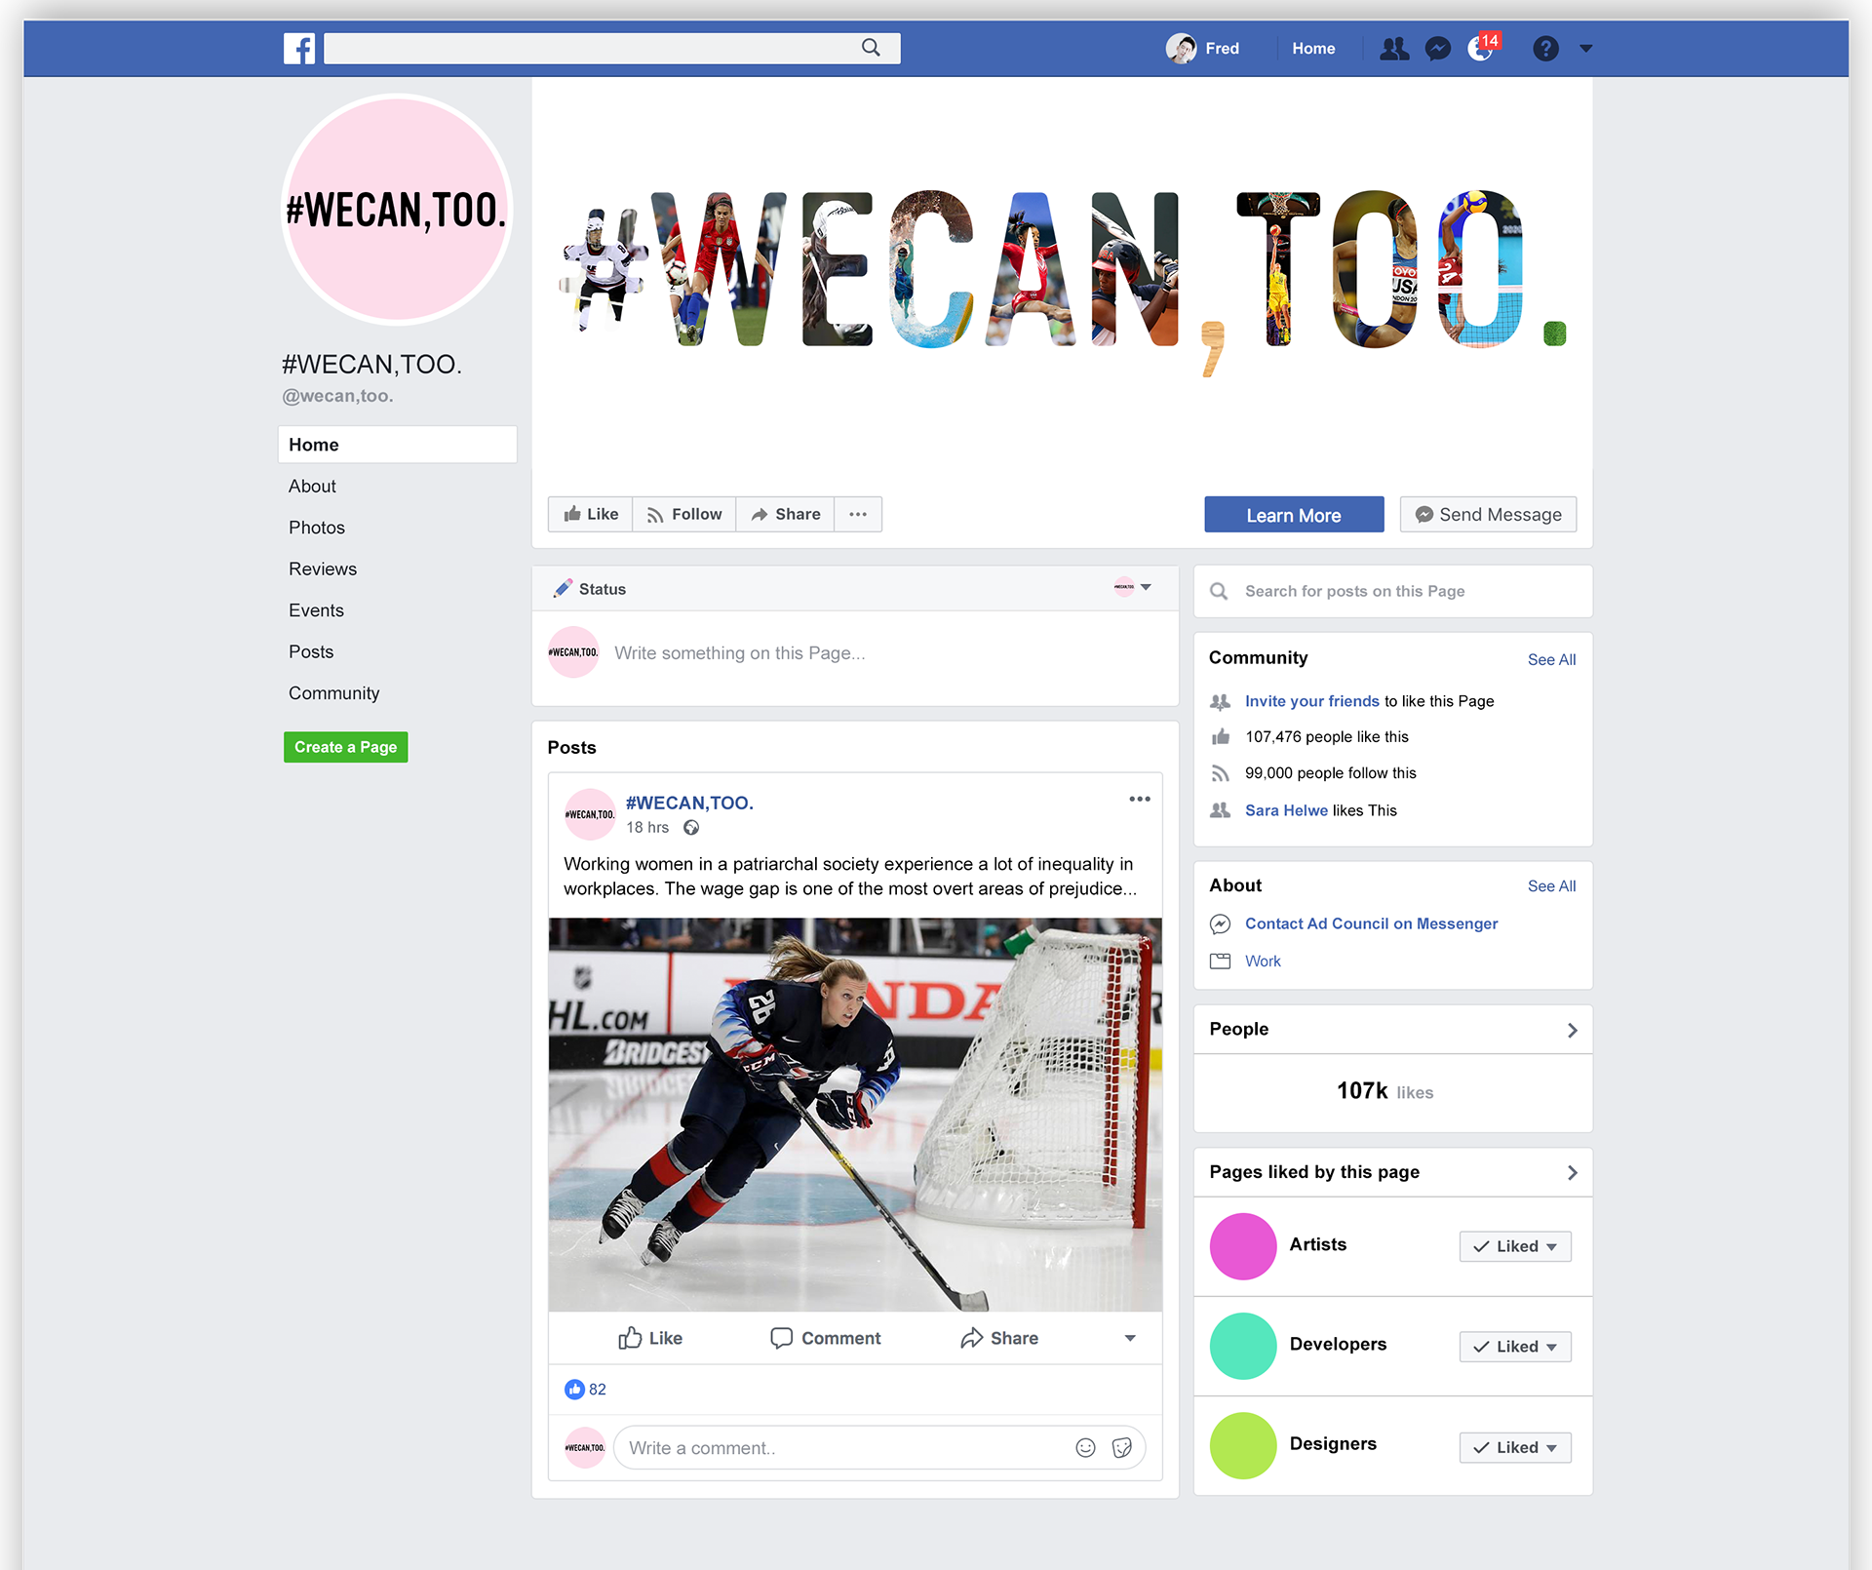Open the friend requests icon
This screenshot has height=1570, width=1872.
(1394, 48)
